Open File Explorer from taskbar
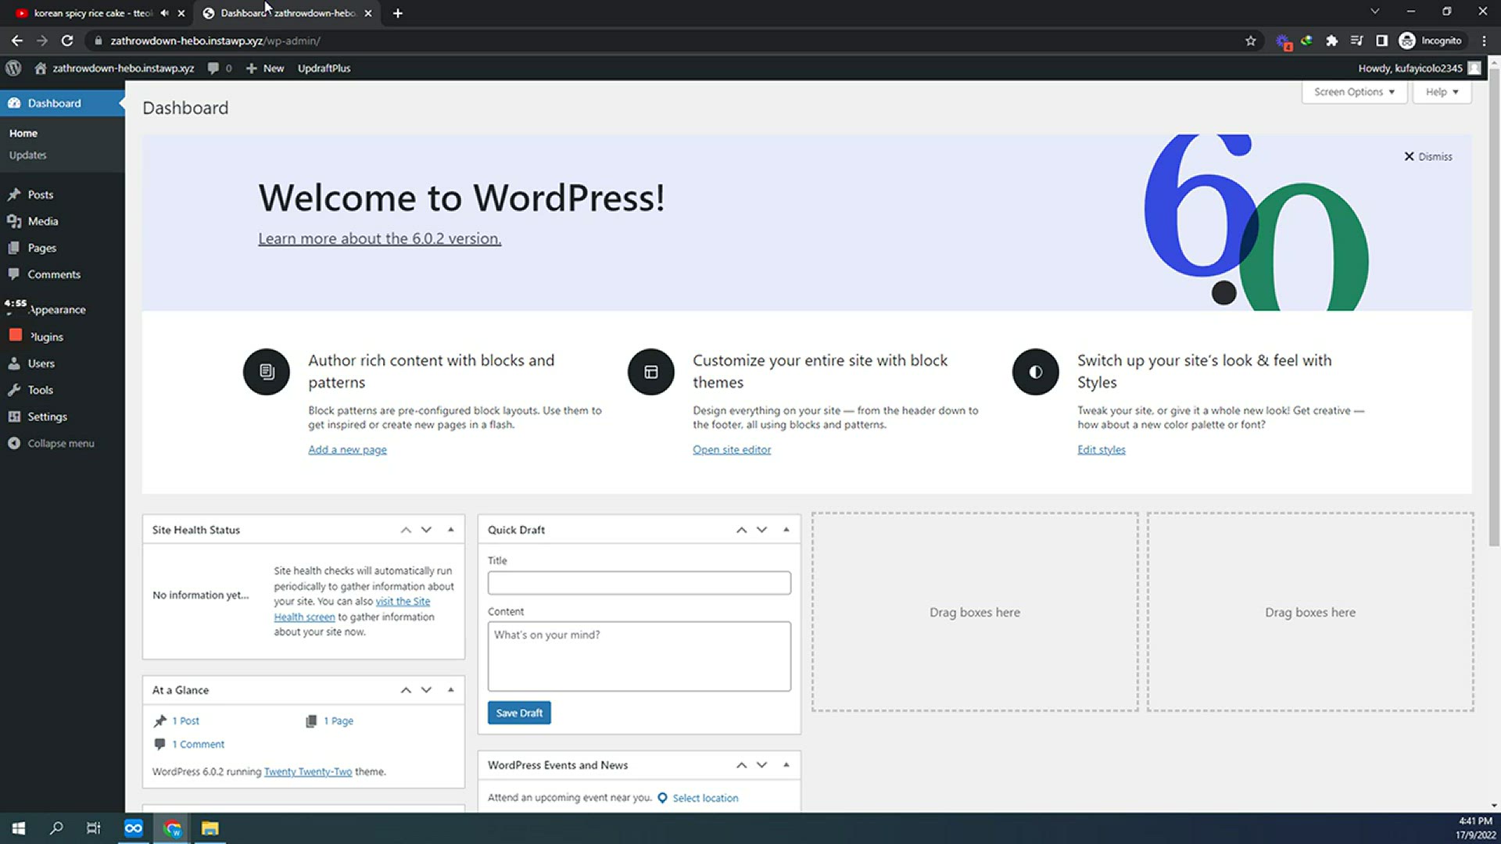This screenshot has width=1501, height=844. (210, 828)
